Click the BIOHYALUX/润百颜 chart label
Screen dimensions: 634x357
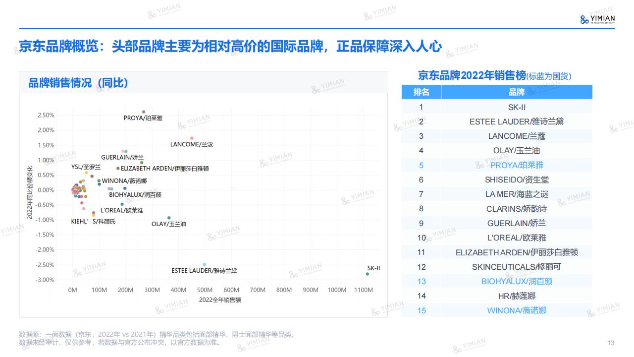click(x=135, y=195)
